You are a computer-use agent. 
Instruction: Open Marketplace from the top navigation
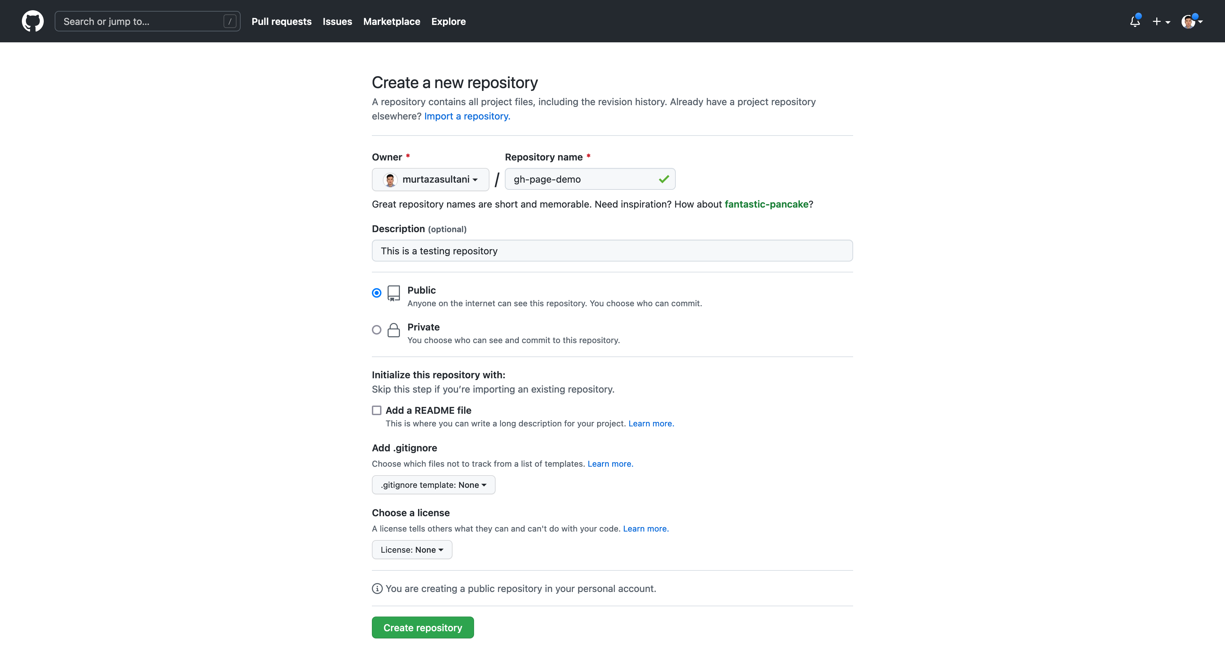click(x=391, y=22)
